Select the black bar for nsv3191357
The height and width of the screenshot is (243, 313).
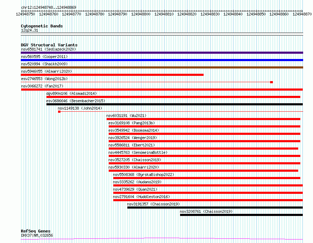coord(215,208)
